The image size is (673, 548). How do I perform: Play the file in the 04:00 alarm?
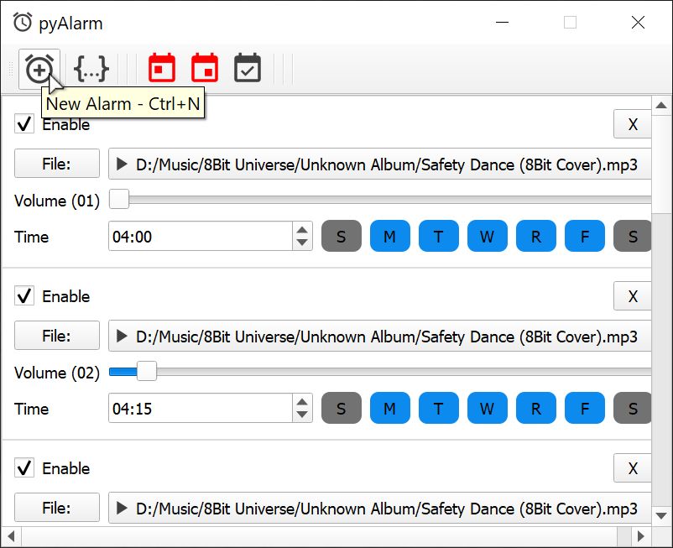pos(122,164)
